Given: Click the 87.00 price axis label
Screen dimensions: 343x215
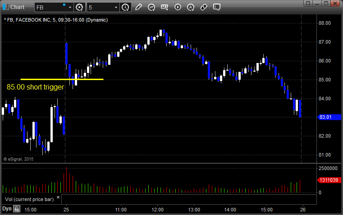Looking at the screenshot, I should tap(325, 42).
